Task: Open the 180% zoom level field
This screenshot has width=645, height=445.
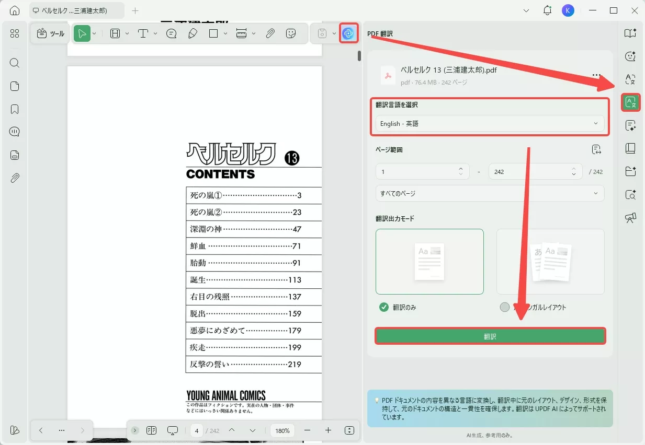Action: (x=282, y=430)
